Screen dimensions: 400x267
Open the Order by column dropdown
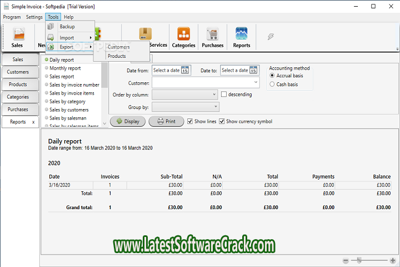pyautogui.click(x=214, y=95)
